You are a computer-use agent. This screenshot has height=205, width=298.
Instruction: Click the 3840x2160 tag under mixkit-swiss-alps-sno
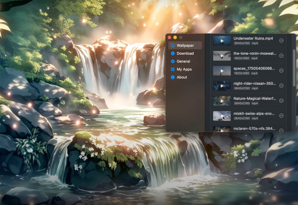(x=242, y=118)
